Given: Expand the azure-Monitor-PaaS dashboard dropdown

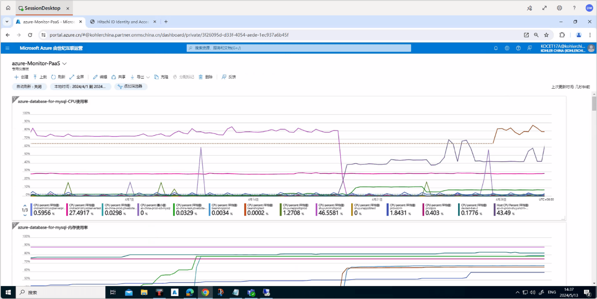Looking at the screenshot, I should coord(64,63).
